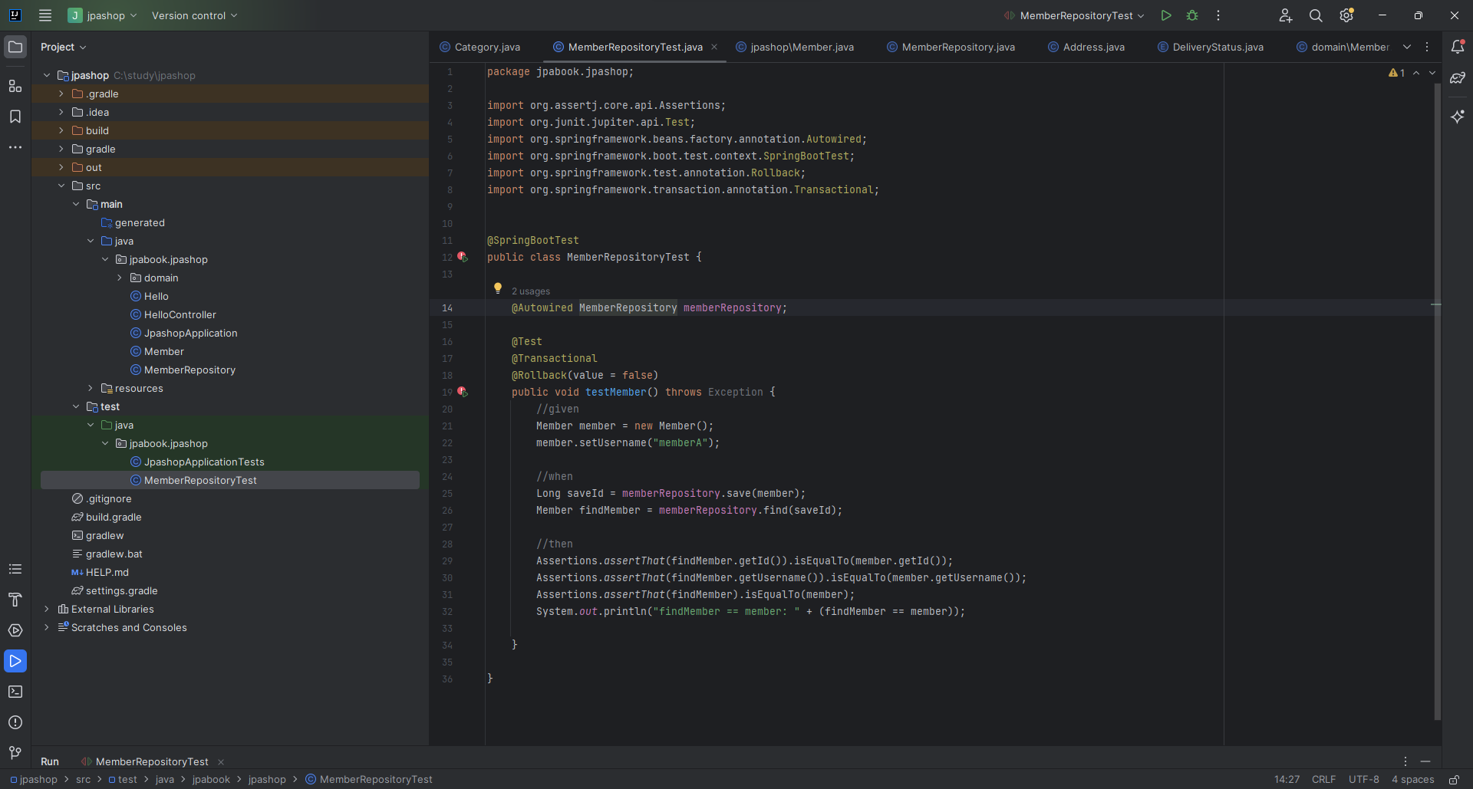This screenshot has height=789, width=1473.
Task: Go to next highlighted error arrow
Action: [x=1432, y=73]
